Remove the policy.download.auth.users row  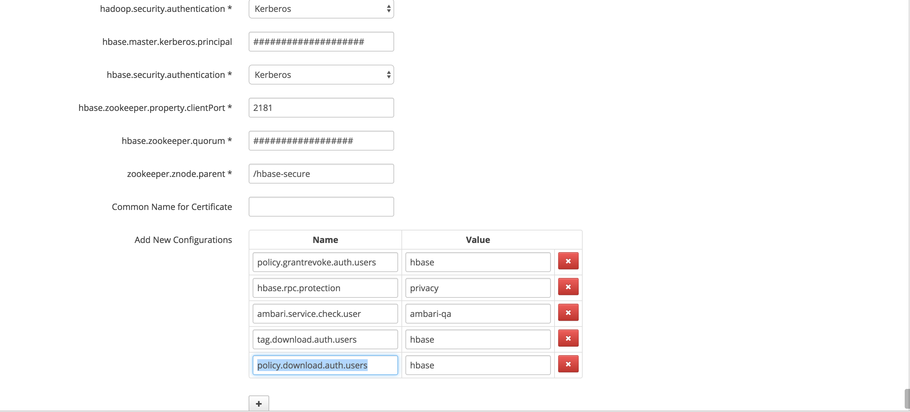coord(568,364)
